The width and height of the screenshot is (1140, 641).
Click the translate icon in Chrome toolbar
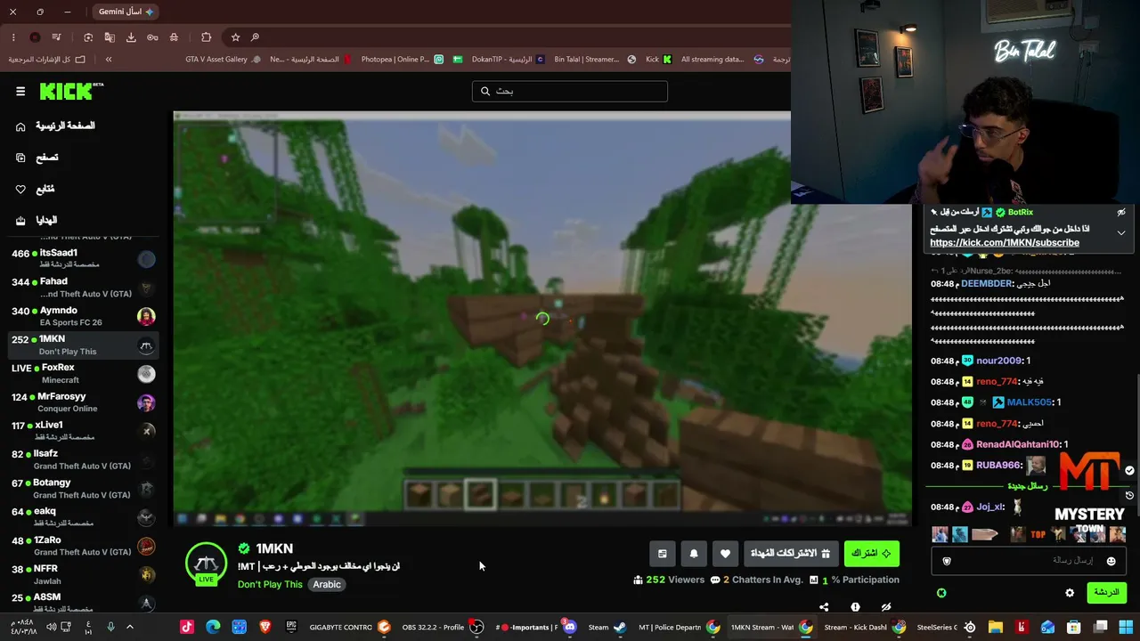[x=110, y=37]
